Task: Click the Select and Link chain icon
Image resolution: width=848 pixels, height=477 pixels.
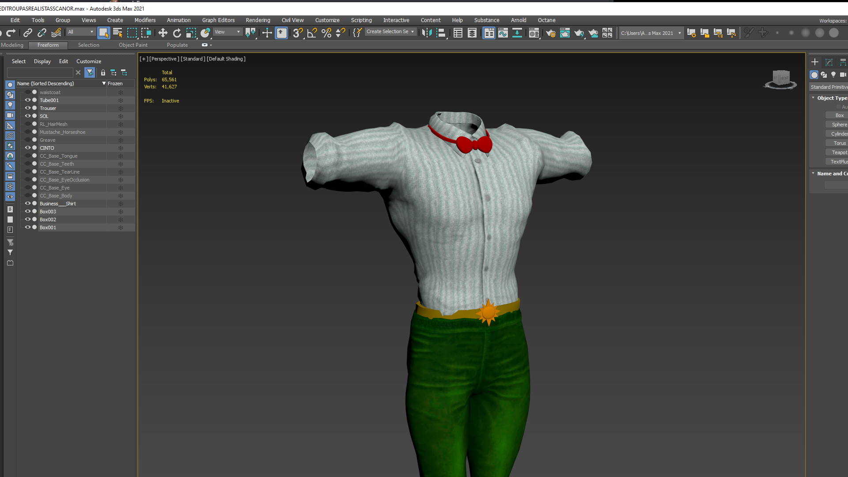Action: click(28, 33)
